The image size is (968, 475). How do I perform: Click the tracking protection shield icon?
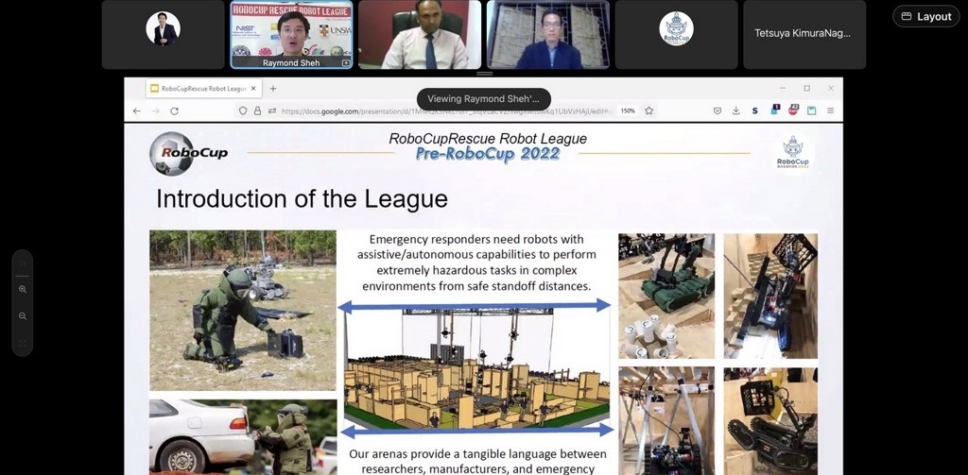point(243,111)
